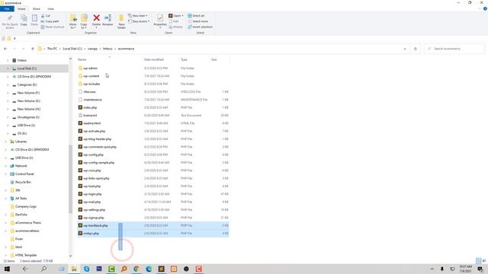This screenshot has height=274, width=488.
Task: Switch to details view button
Action: pyautogui.click(x=478, y=260)
